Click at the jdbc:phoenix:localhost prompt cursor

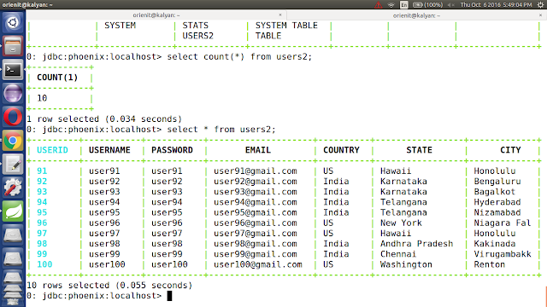pos(169,296)
